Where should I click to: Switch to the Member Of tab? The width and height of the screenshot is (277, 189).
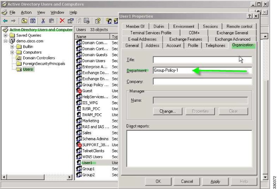coord(135,26)
